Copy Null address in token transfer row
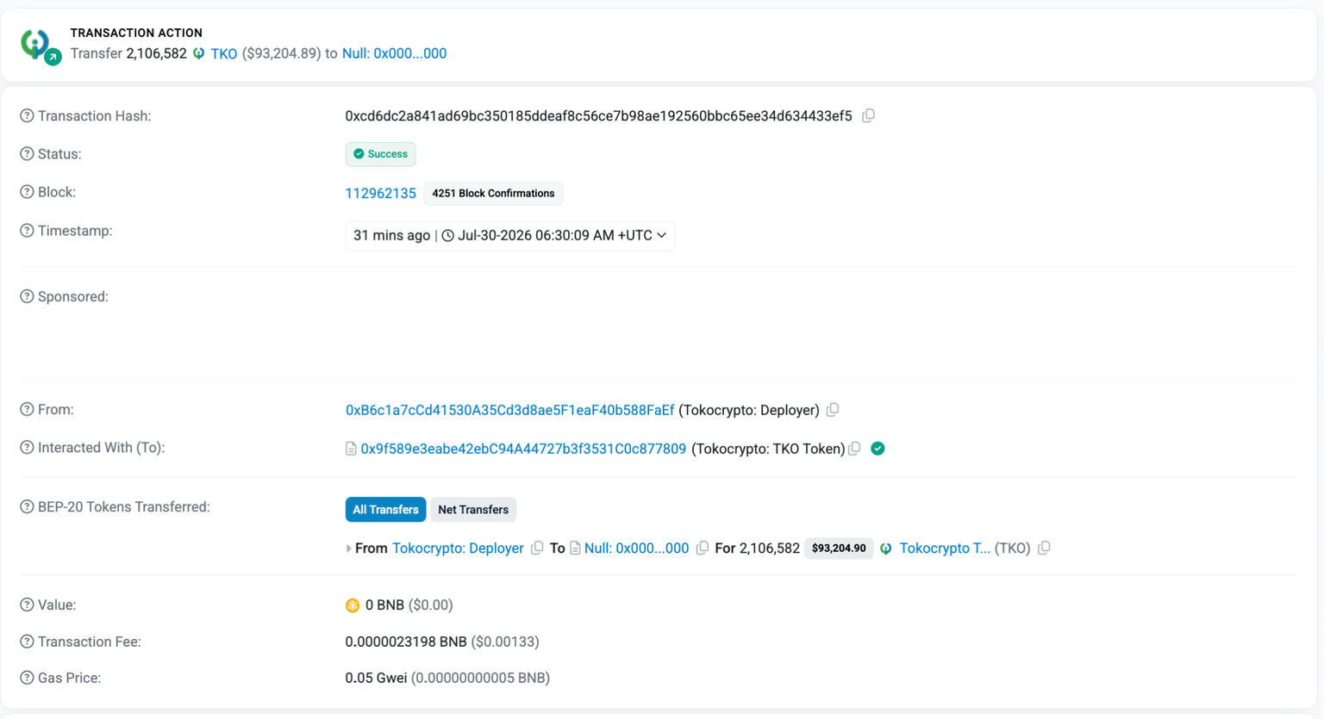Screen dimensions: 1324x719 [703, 549]
